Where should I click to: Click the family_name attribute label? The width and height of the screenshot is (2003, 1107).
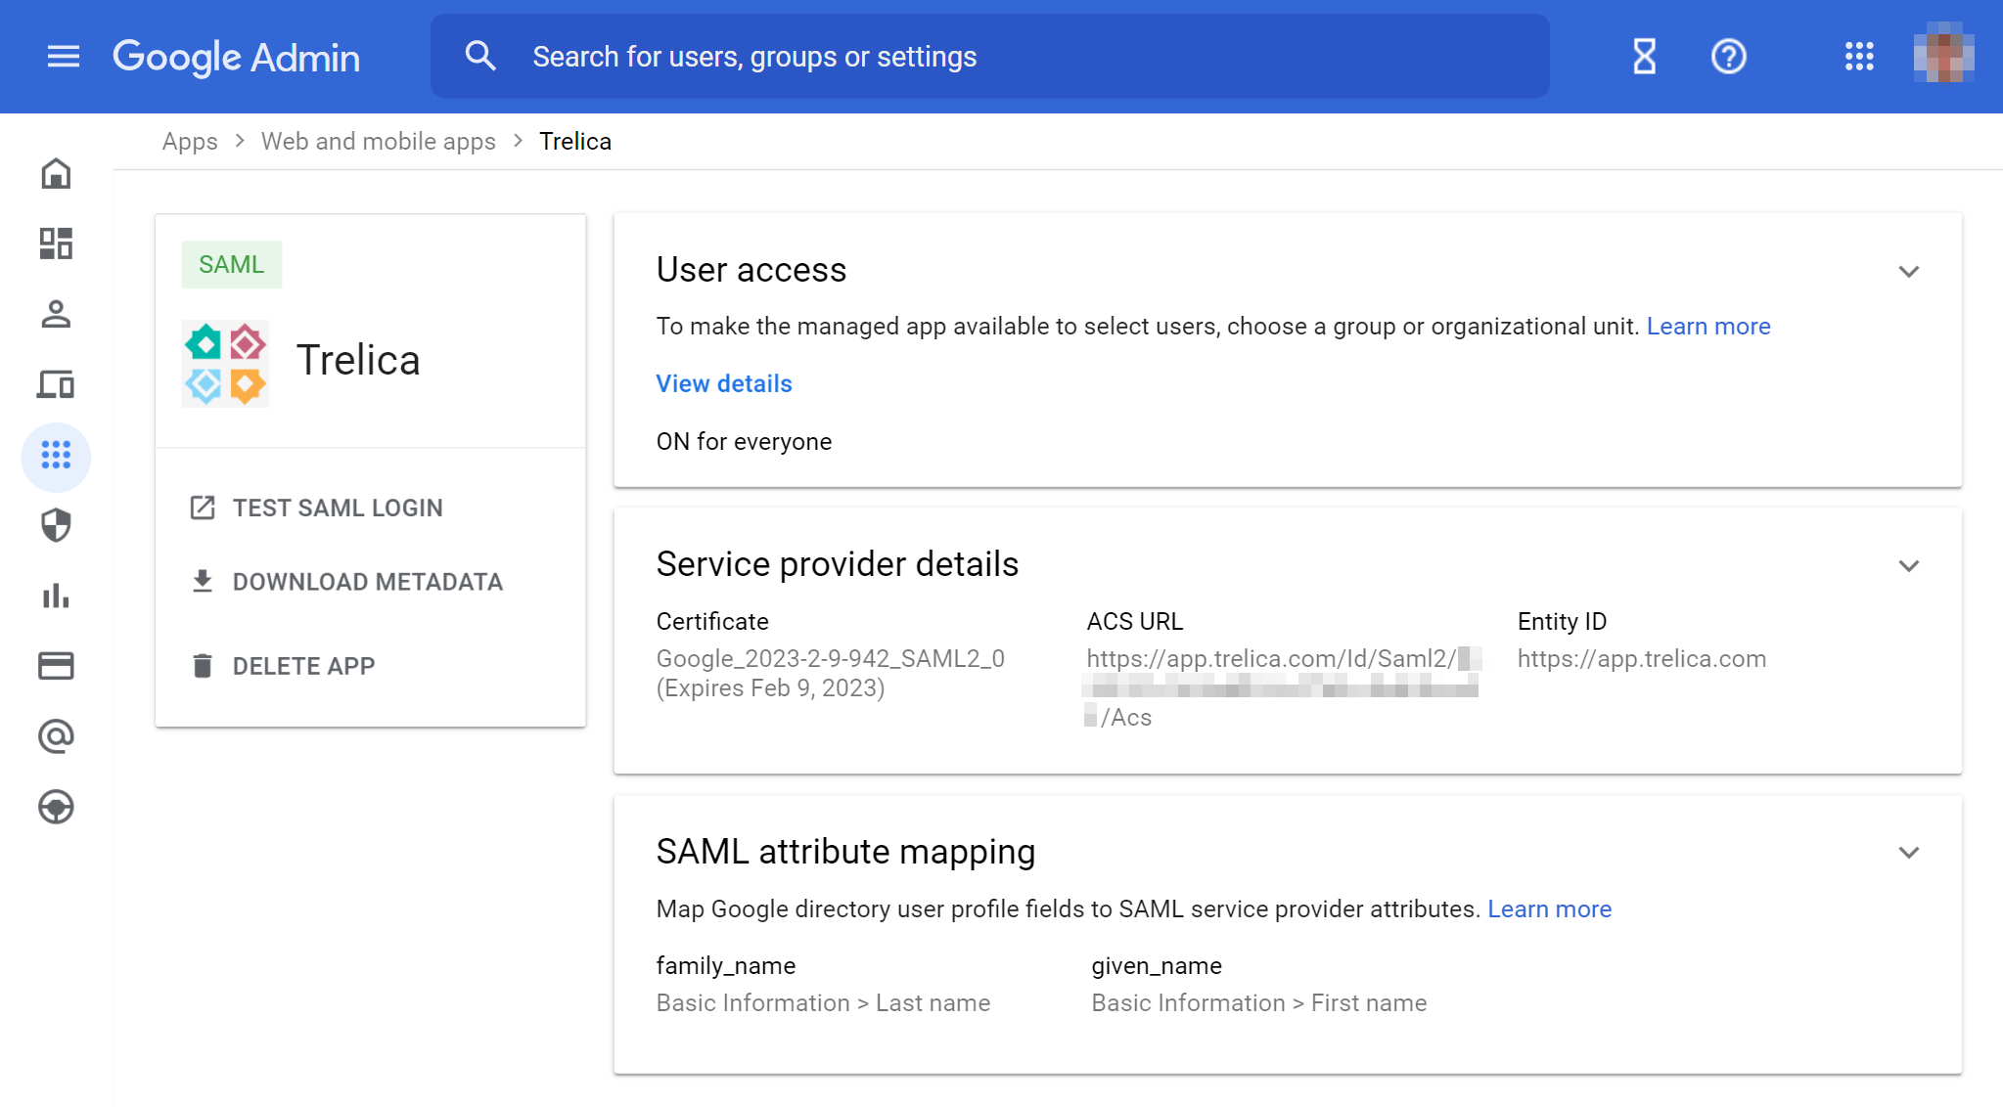[726, 965]
